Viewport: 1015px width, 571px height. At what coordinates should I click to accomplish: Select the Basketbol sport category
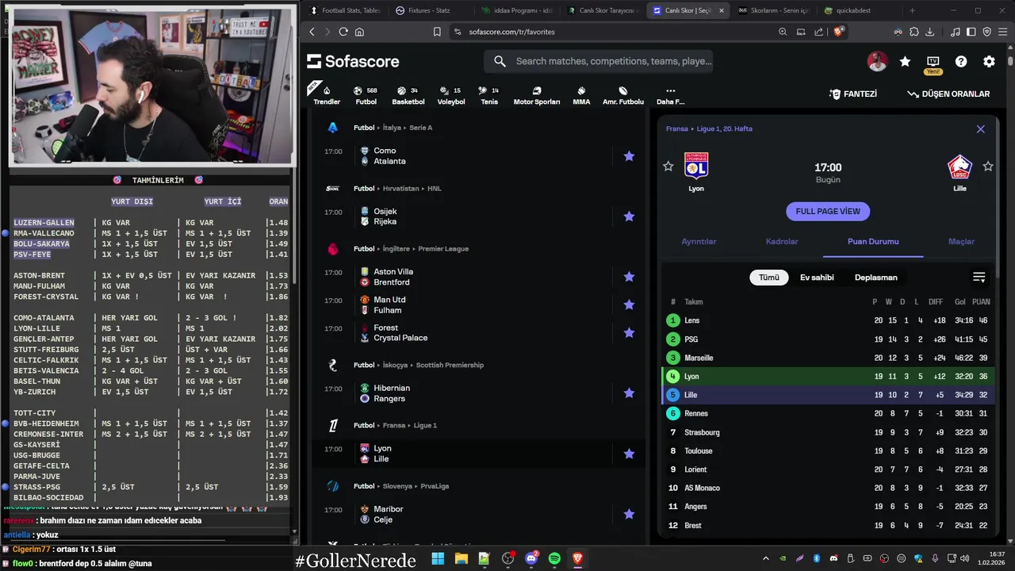point(408,95)
